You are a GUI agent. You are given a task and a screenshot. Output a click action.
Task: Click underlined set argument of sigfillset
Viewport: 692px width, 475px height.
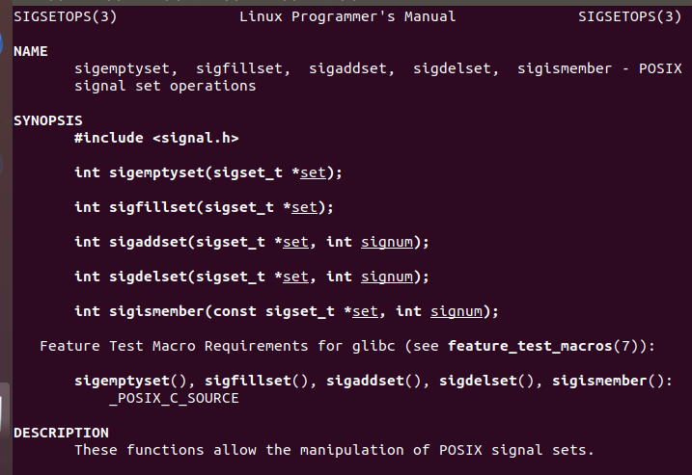click(304, 207)
